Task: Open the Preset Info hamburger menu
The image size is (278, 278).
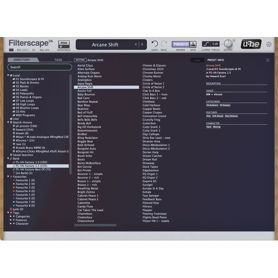Action: click(x=267, y=60)
